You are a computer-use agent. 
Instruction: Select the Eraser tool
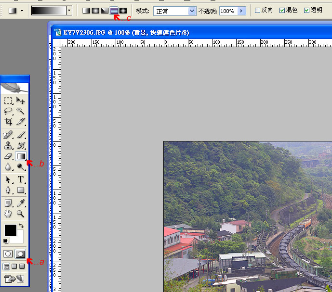pyautogui.click(x=8, y=156)
